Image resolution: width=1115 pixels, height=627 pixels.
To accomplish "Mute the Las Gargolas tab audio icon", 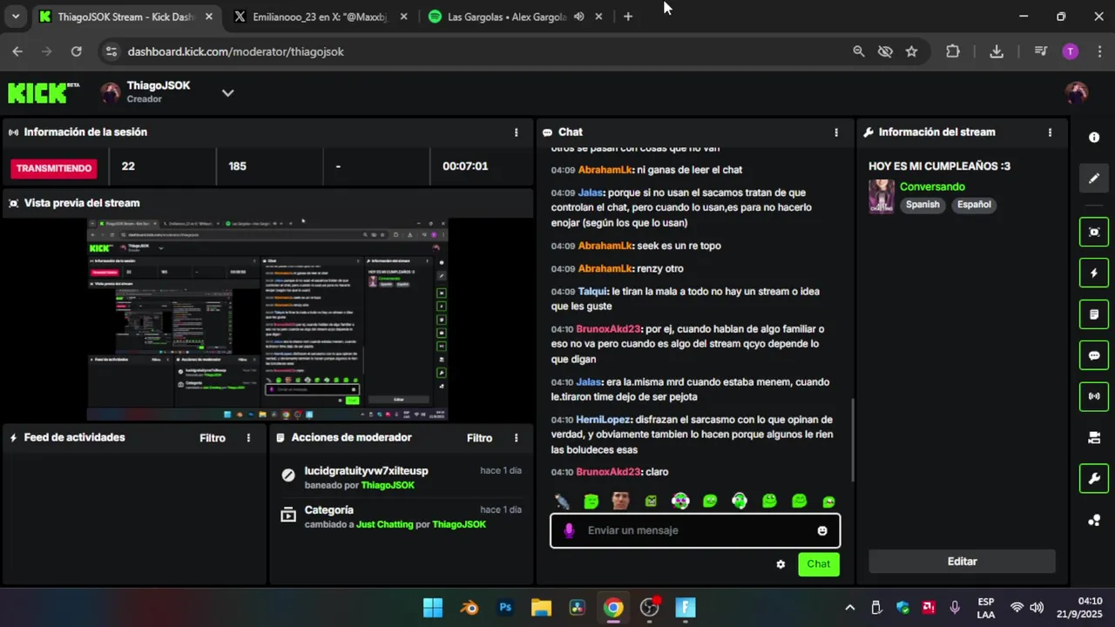I will pyautogui.click(x=578, y=17).
